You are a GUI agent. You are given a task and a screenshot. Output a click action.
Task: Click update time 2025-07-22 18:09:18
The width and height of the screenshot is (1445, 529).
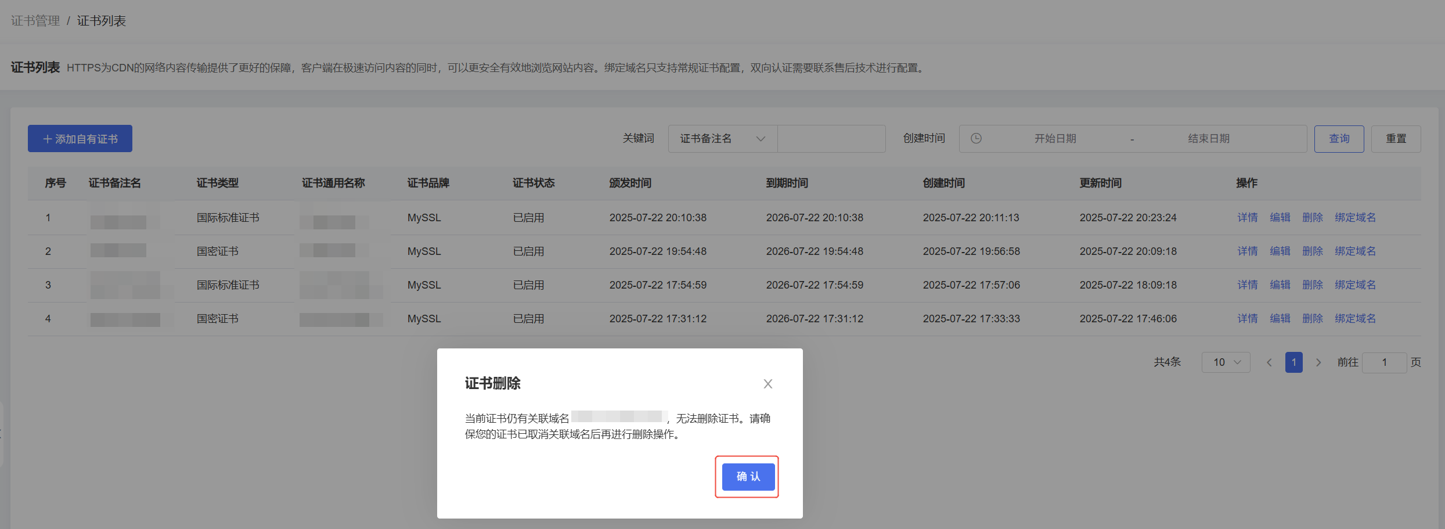coord(1129,285)
